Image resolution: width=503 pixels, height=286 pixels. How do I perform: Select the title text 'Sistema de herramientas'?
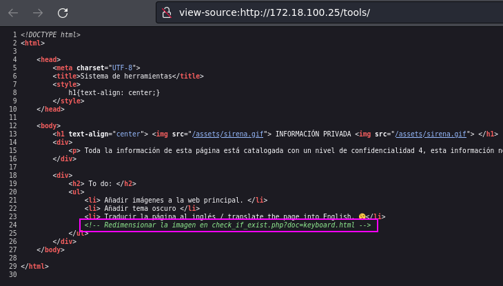(x=126, y=76)
